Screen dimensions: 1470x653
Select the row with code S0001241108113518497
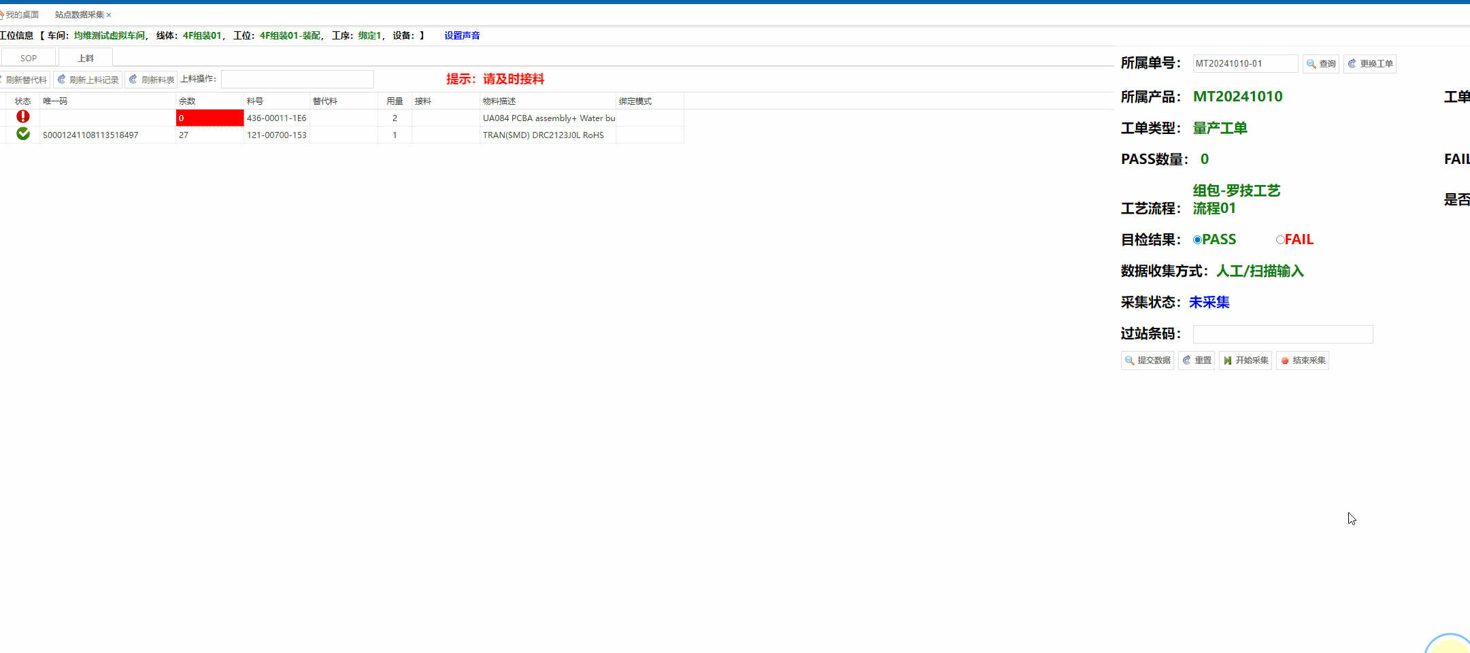(x=90, y=135)
